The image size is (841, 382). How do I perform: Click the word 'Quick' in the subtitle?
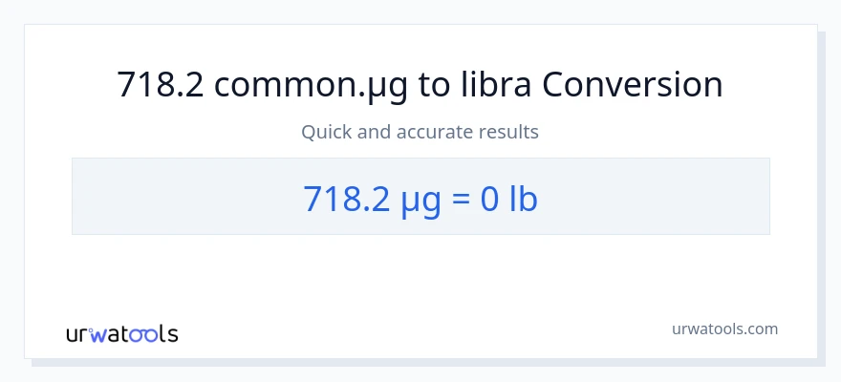coord(326,132)
